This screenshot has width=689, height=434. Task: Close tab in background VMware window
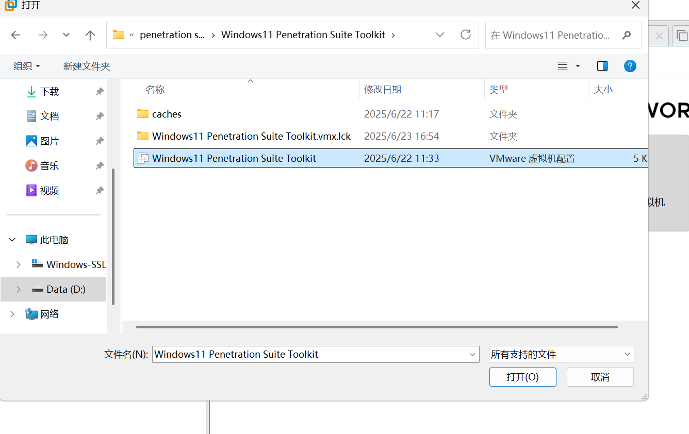tap(659, 36)
